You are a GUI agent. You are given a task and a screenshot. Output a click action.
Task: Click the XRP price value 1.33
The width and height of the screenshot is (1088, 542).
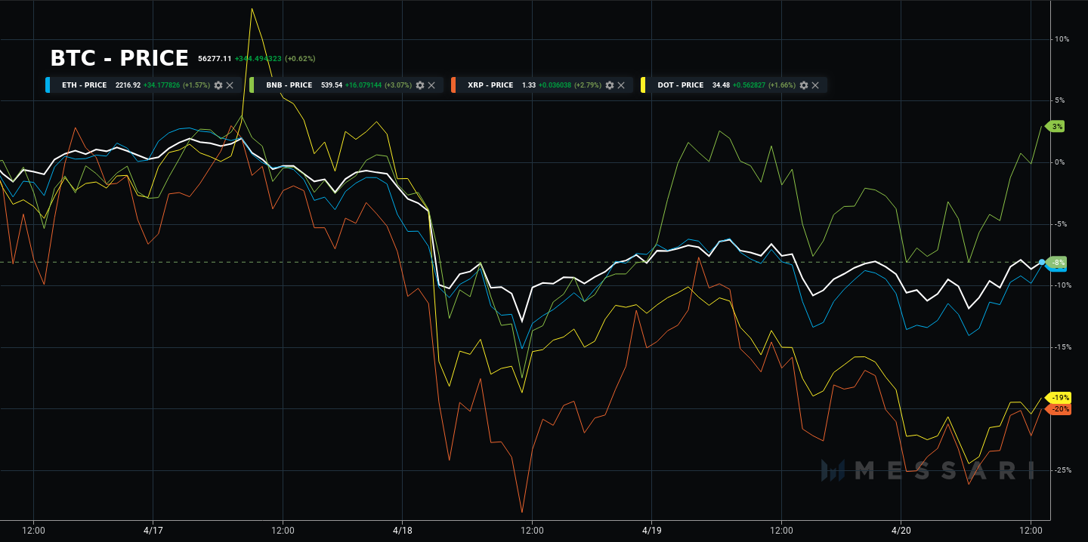529,85
